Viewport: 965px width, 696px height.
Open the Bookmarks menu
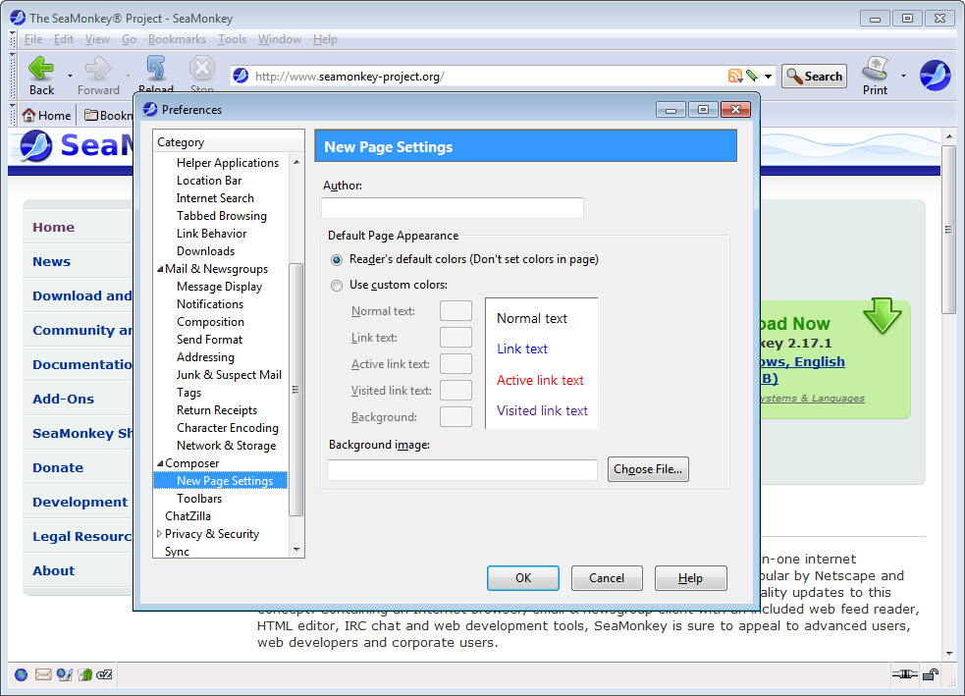pyautogui.click(x=177, y=39)
